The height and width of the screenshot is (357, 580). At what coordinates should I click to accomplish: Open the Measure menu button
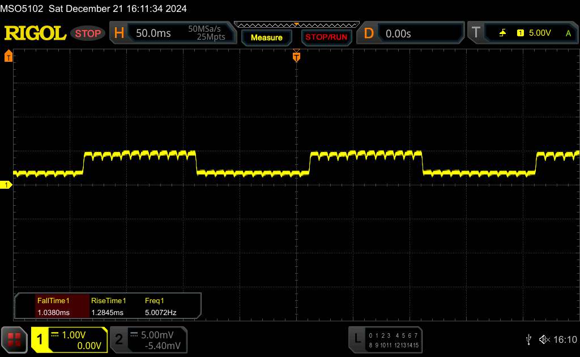[266, 37]
